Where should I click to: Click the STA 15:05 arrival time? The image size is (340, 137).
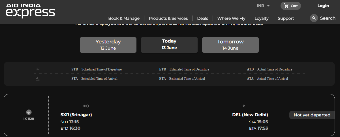tap(258, 122)
